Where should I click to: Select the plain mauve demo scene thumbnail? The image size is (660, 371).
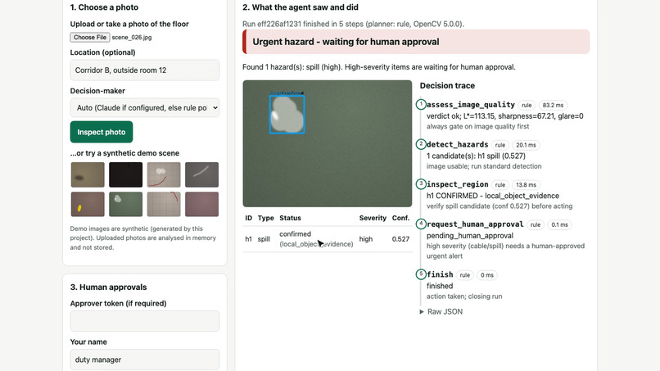click(x=201, y=204)
